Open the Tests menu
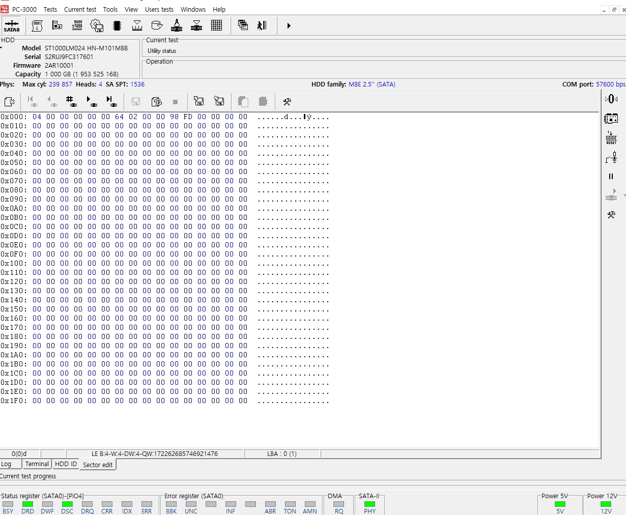The image size is (626, 515). (x=50, y=9)
